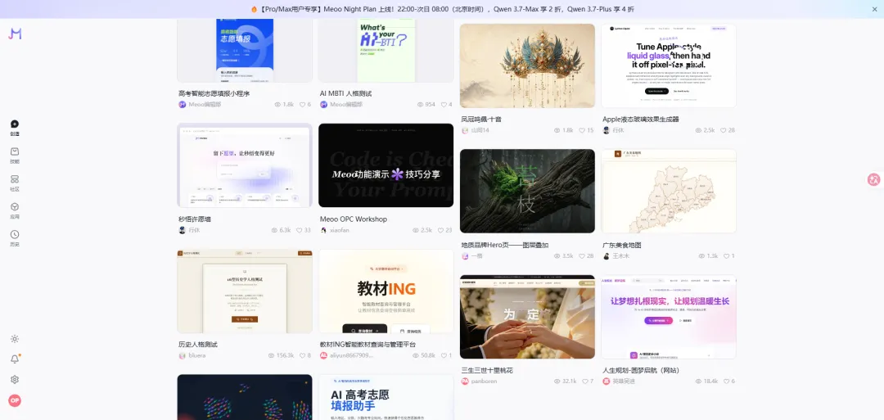Open the 历史 history clock icon
The image size is (884, 420).
(15, 234)
